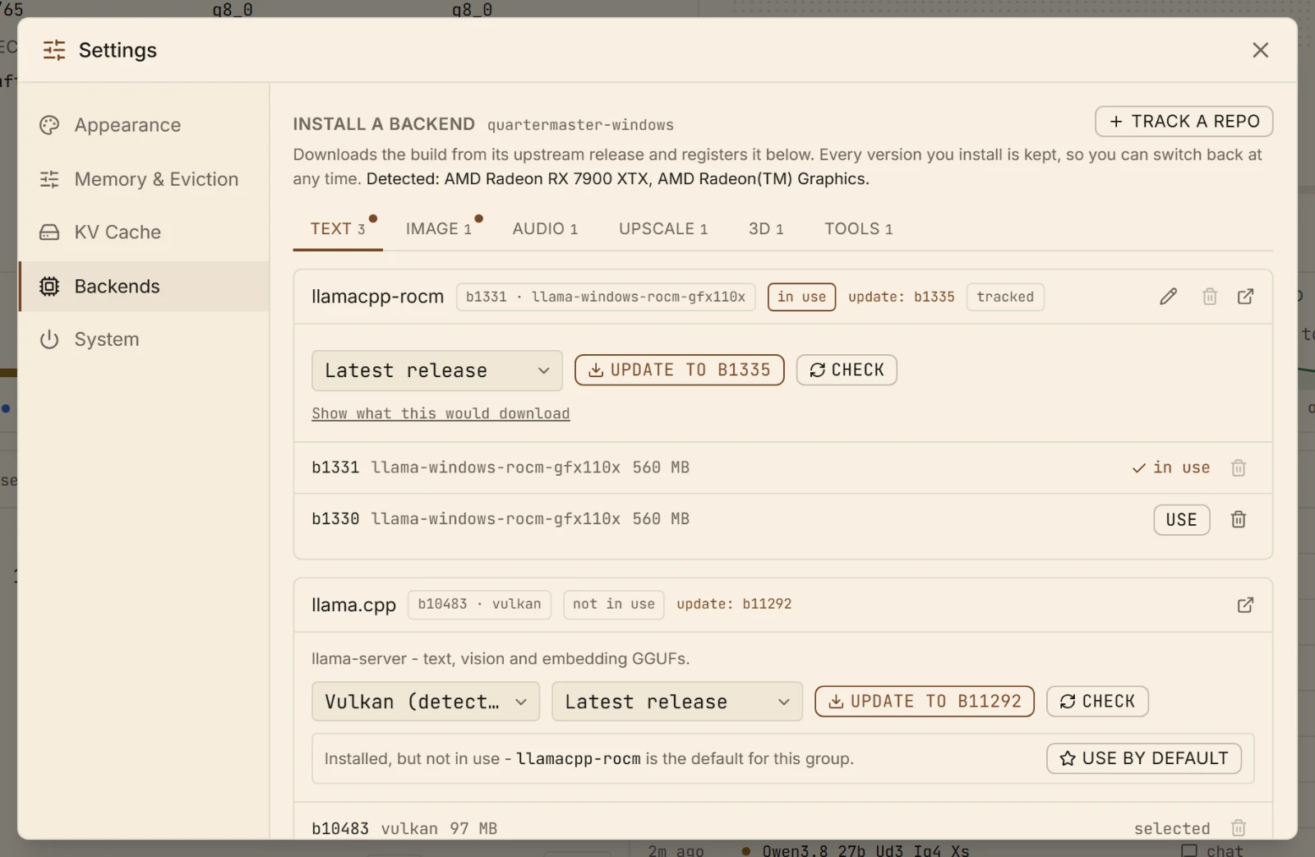The width and height of the screenshot is (1315, 857).
Task: Switch to 3D backends tab
Action: coord(766,229)
